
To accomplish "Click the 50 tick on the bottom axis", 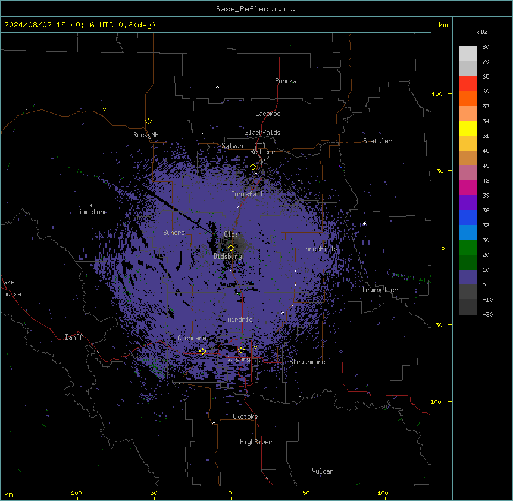I will tap(306, 493).
